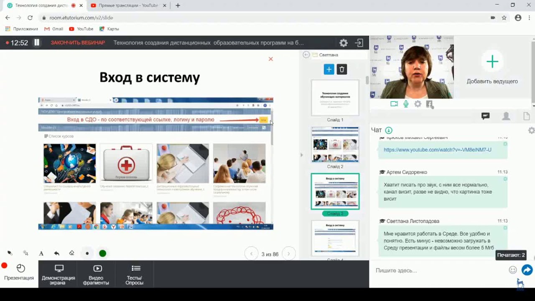535x301 pixels.
Task: Toggle the presenter microphone icon
Action: point(406,104)
